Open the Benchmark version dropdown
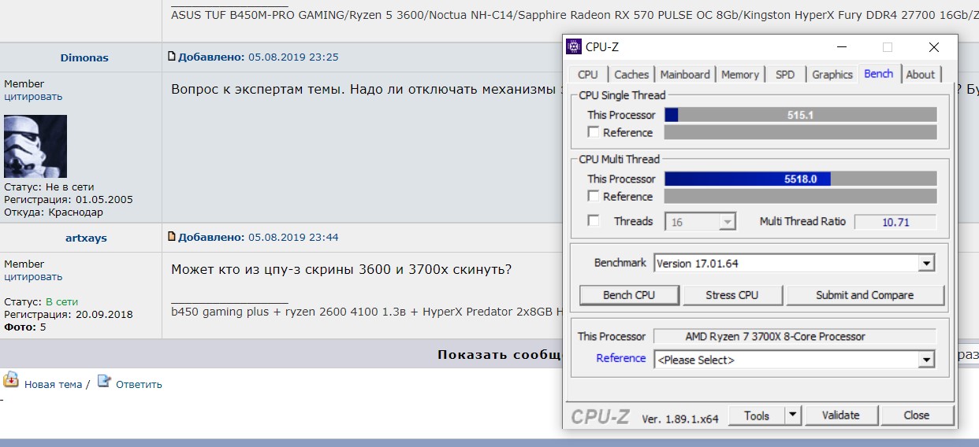This screenshot has height=447, width=979. (794, 264)
